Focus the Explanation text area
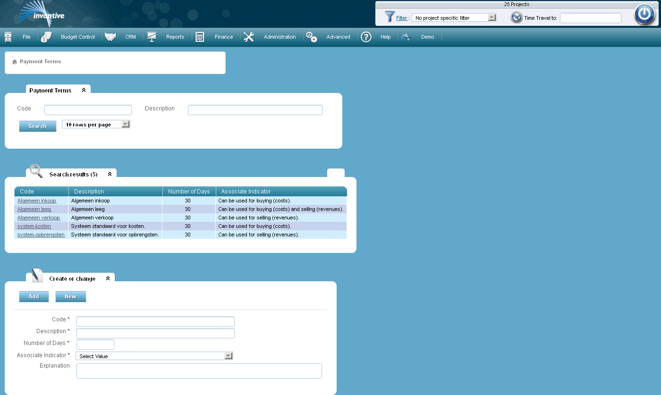The height and width of the screenshot is (395, 661). (x=199, y=371)
